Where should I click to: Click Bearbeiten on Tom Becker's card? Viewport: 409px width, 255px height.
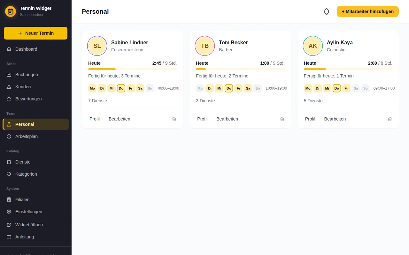[x=227, y=119]
